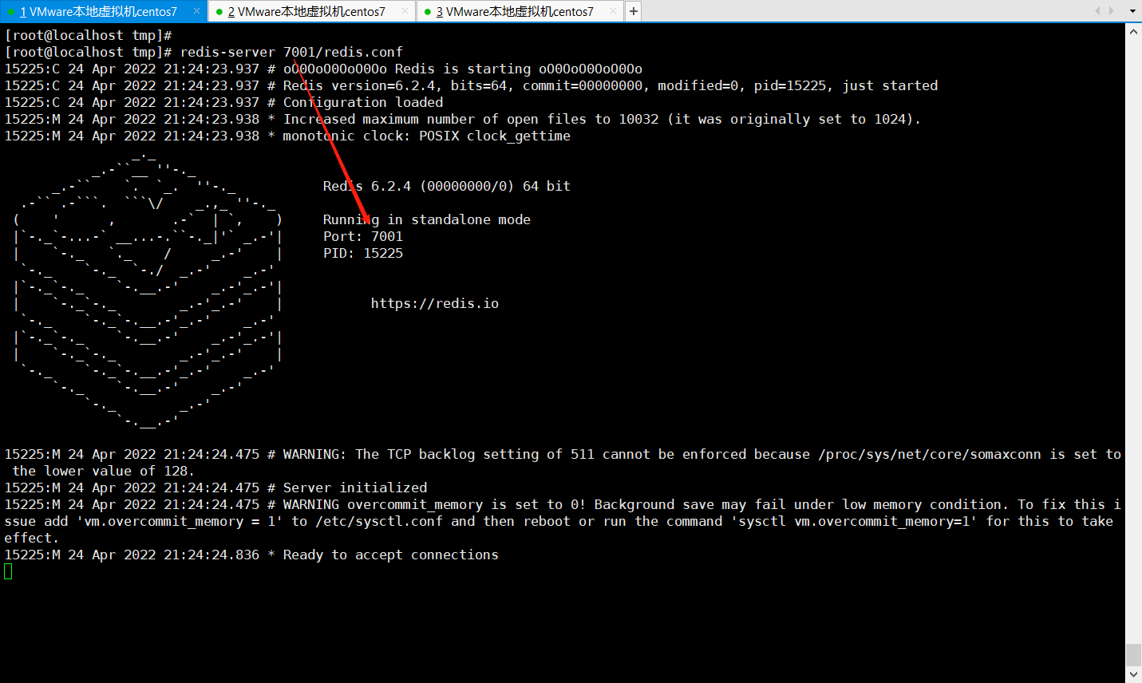Viewport: 1142px width, 683px height.
Task: Click the terminal scrollbar down arrow
Action: [1133, 675]
